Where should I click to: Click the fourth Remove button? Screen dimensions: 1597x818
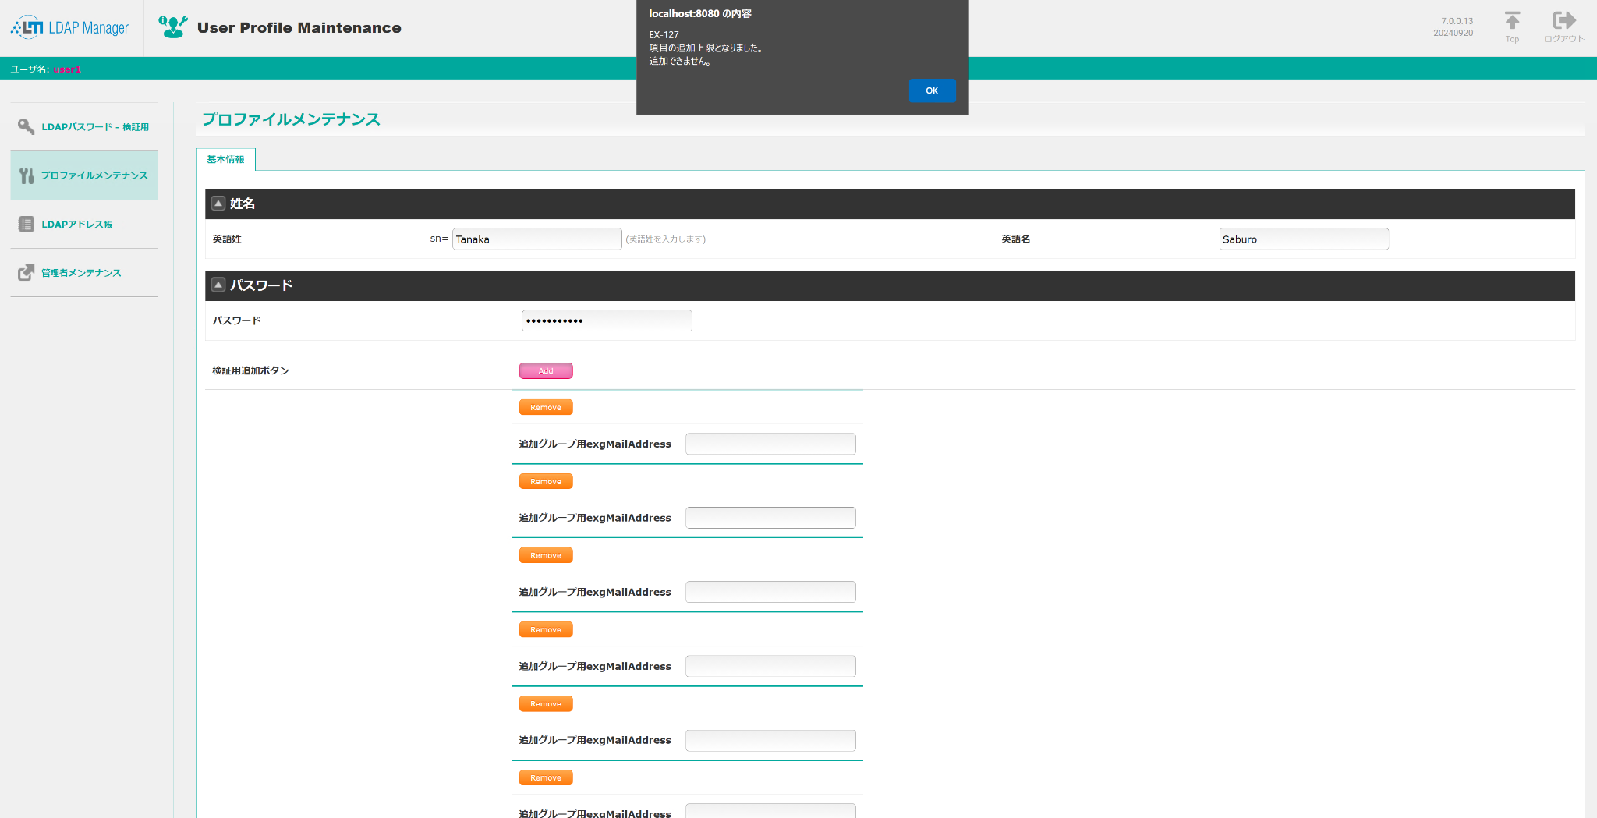(x=546, y=629)
